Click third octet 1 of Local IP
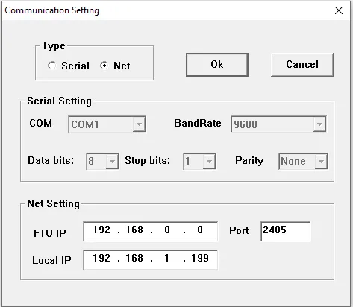This screenshot has width=353, height=307. click(167, 258)
